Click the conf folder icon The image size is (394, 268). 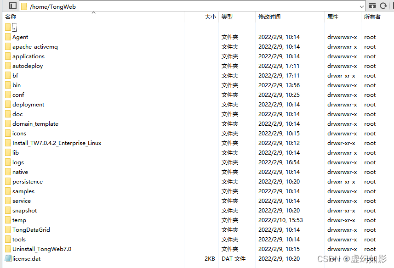[8, 95]
